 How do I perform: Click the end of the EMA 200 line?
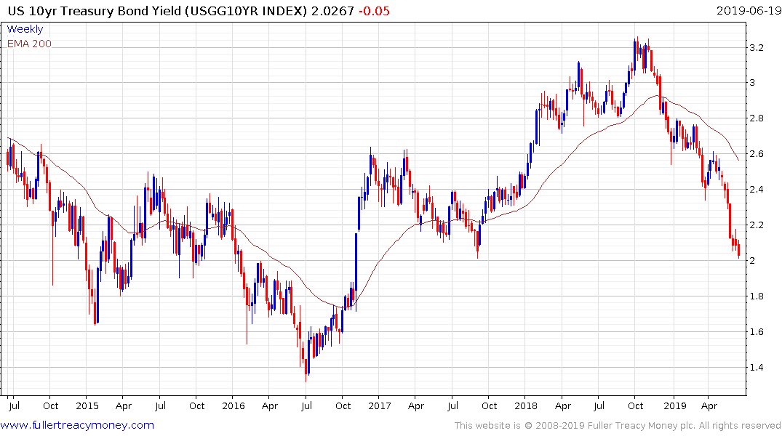(738, 160)
